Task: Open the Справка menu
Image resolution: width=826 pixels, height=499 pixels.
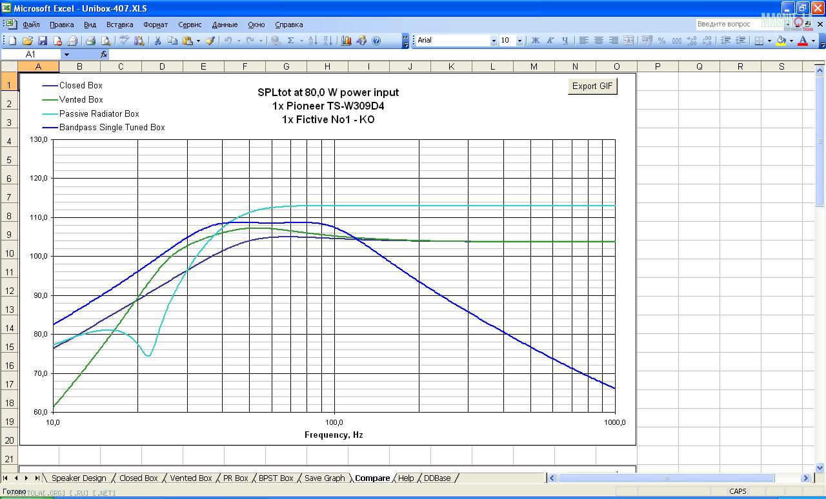Action: 288,24
